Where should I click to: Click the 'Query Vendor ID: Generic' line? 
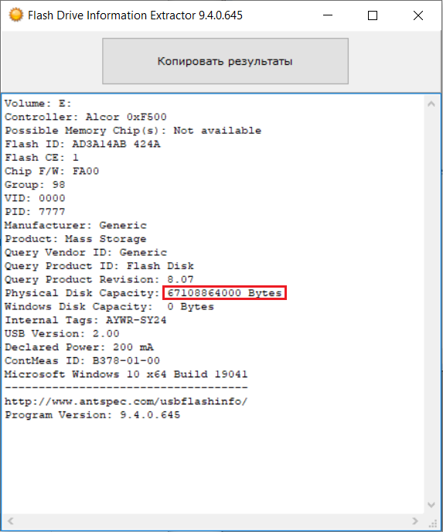click(x=86, y=252)
